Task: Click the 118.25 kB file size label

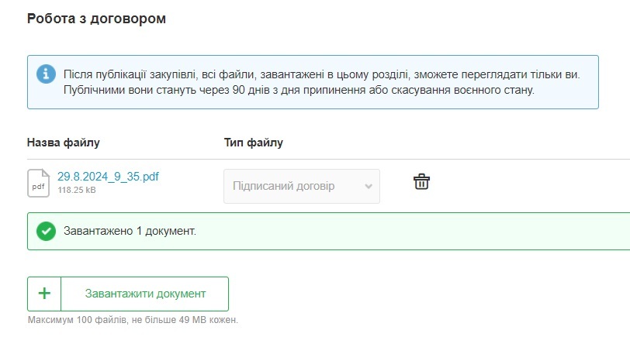Action: pos(77,190)
